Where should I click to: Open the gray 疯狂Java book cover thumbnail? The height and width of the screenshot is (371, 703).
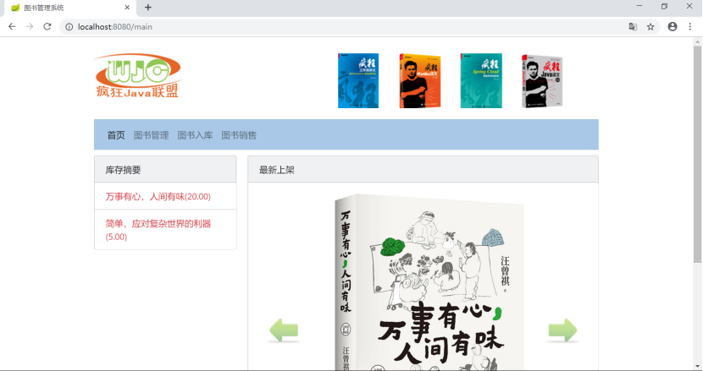tap(542, 81)
